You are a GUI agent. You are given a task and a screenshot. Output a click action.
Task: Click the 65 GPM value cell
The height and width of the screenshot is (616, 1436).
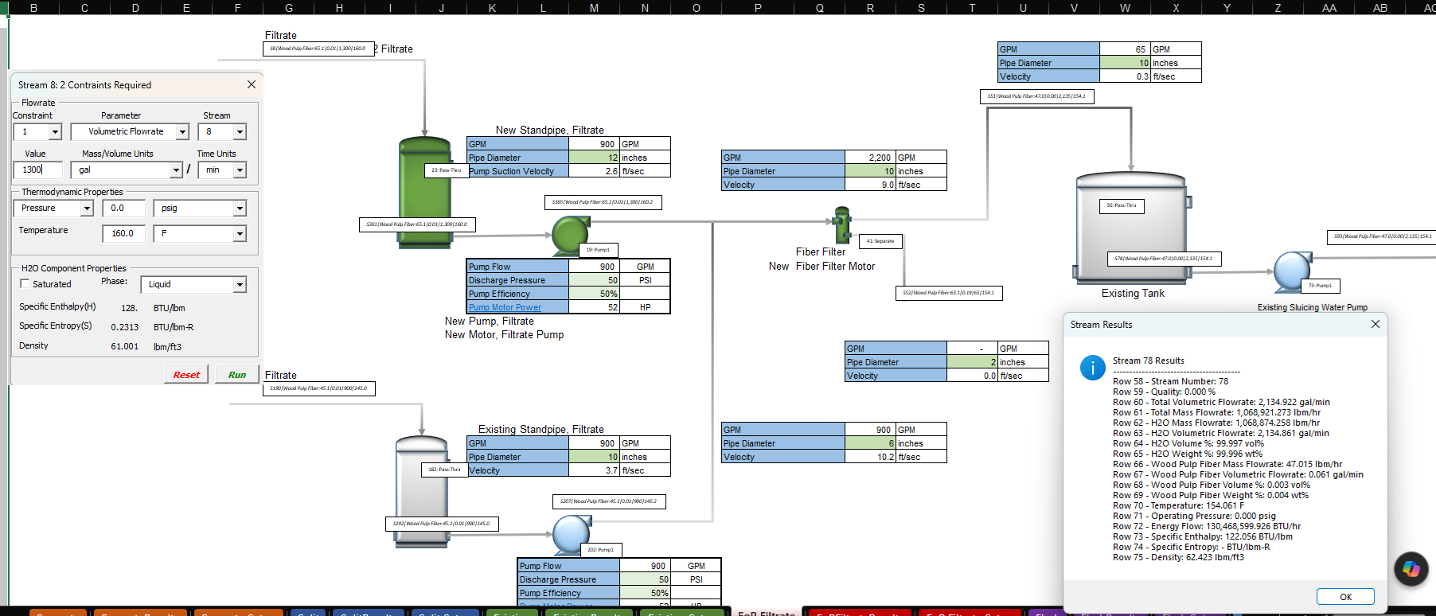[1125, 49]
